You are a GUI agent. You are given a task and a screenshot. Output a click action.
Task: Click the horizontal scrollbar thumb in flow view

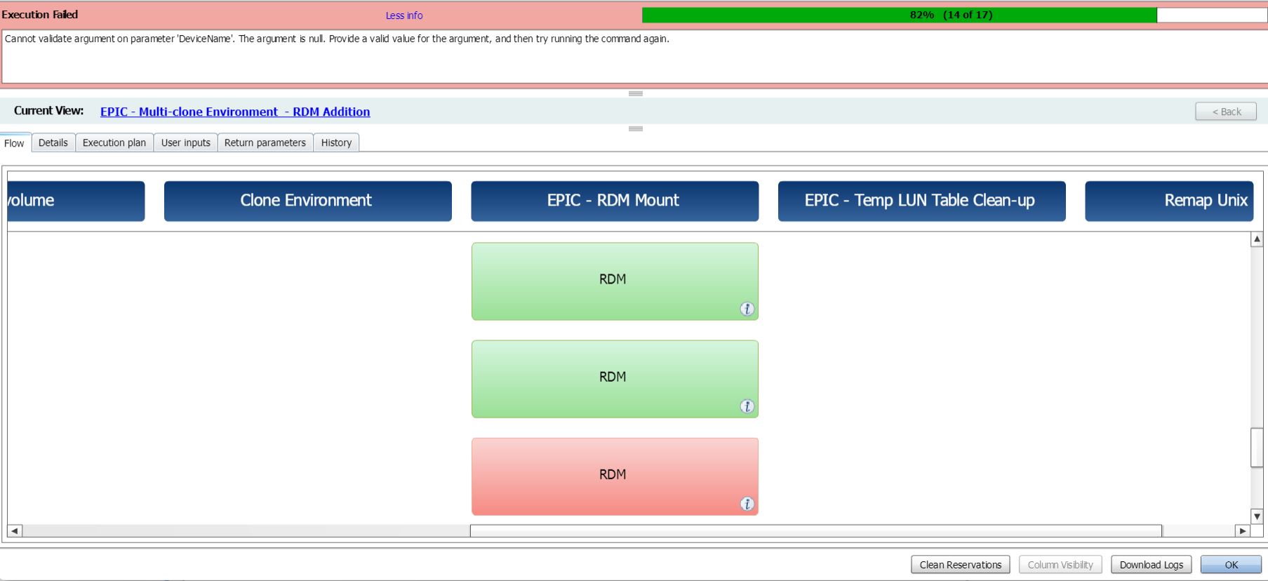(x=816, y=530)
